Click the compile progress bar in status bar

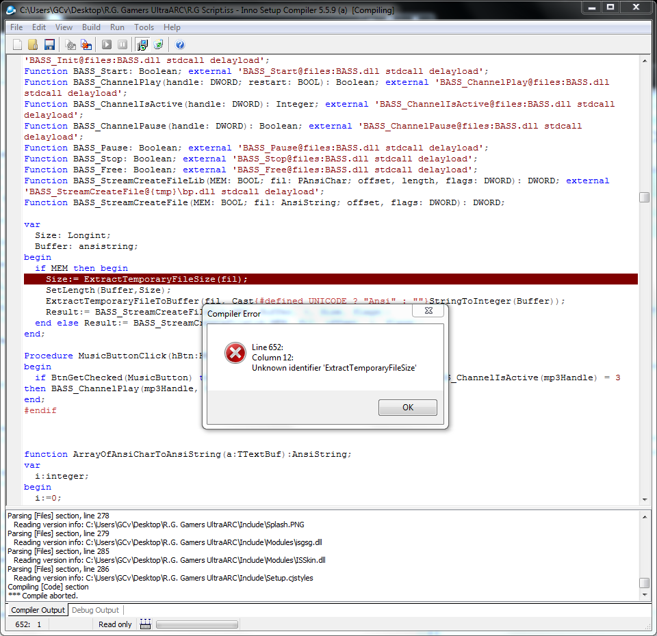click(197, 624)
